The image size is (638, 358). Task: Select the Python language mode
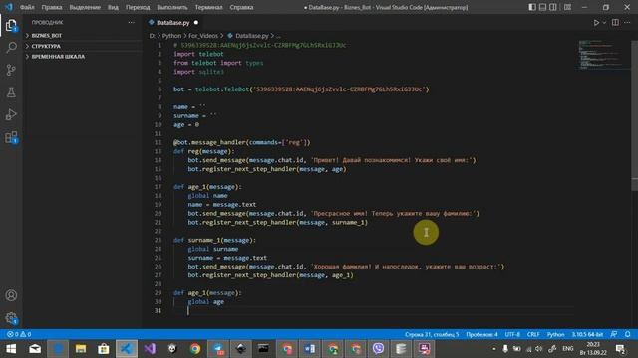point(555,334)
